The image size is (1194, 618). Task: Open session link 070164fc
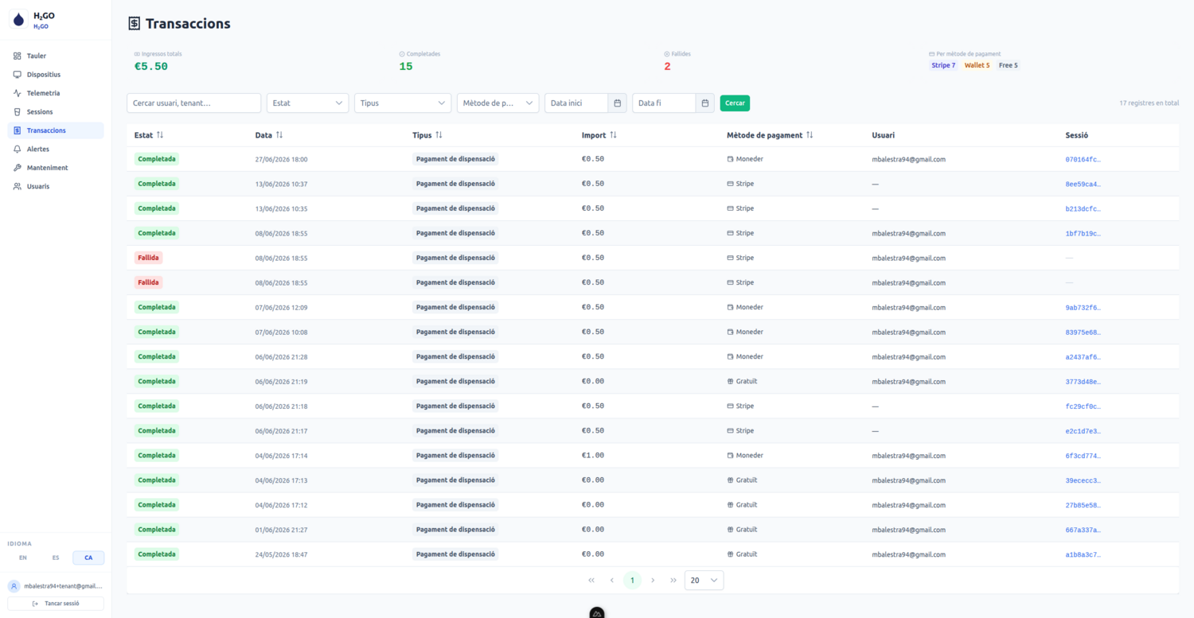(x=1083, y=159)
